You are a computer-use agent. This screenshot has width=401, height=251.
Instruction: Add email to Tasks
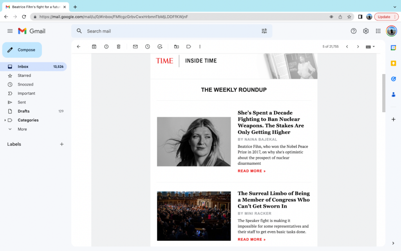click(x=160, y=47)
